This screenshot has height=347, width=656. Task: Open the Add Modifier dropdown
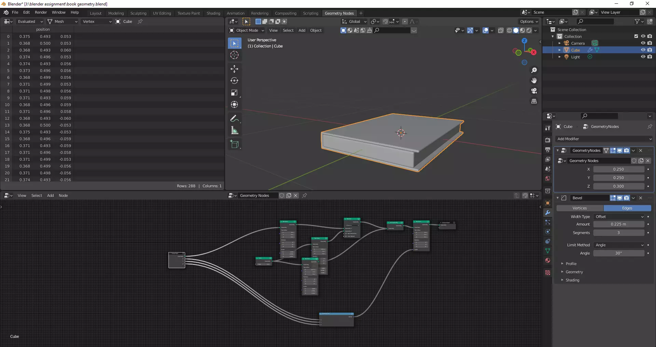(604, 139)
